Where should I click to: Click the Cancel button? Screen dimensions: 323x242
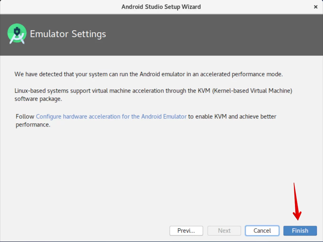pyautogui.click(x=262, y=231)
